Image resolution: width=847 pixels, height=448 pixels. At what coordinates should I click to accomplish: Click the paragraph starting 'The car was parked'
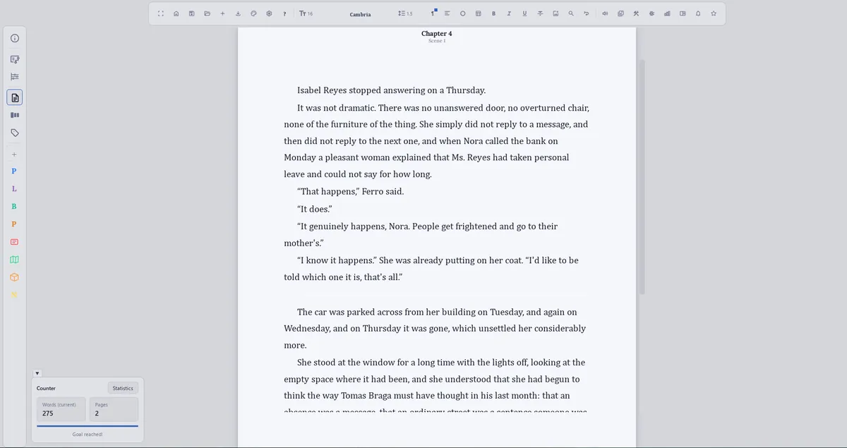[436, 329]
